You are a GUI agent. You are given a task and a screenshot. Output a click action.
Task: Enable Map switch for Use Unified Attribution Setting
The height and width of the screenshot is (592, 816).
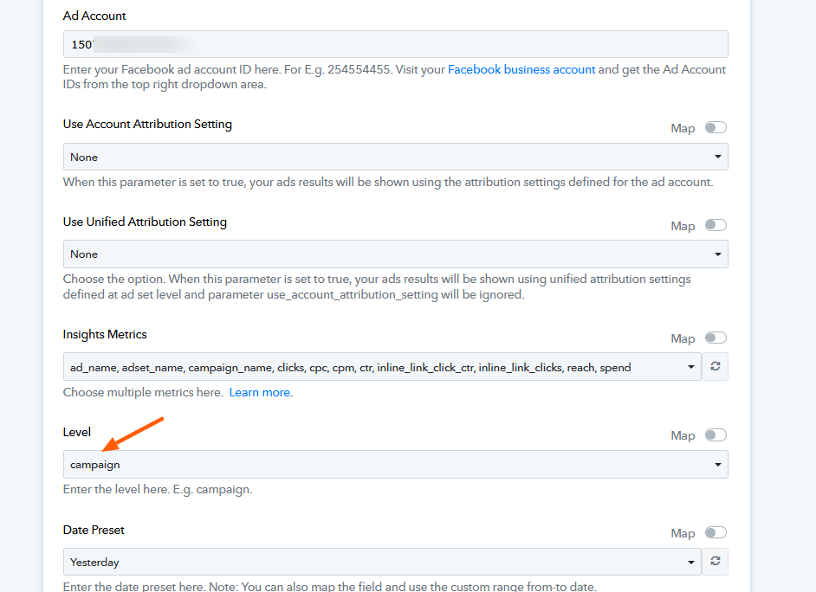(715, 225)
